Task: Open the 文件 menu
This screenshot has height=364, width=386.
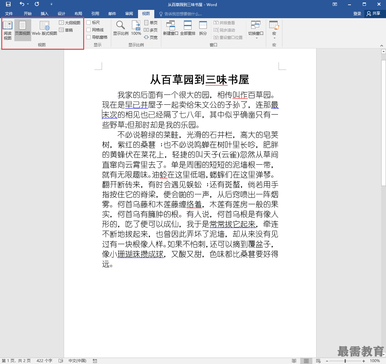Action: pos(9,13)
